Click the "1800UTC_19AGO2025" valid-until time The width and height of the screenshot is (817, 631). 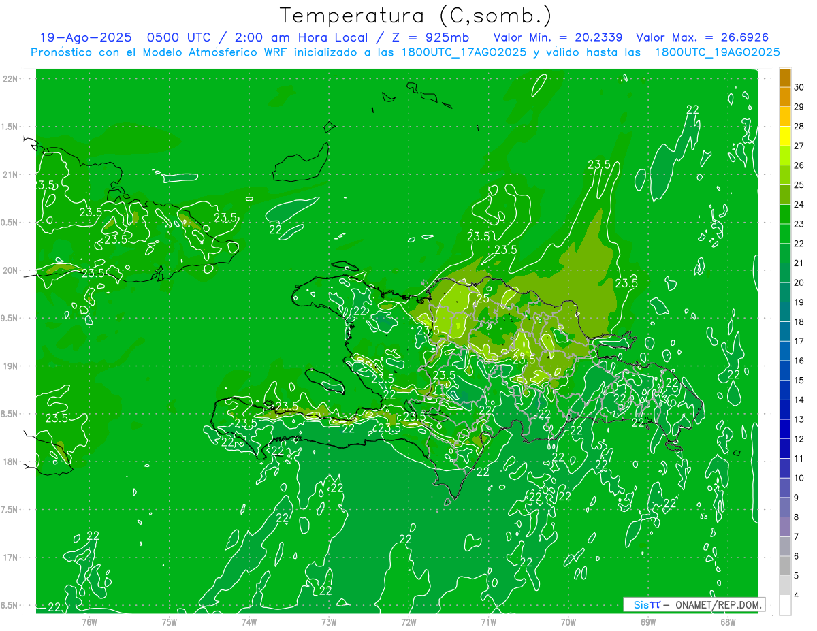(x=717, y=52)
